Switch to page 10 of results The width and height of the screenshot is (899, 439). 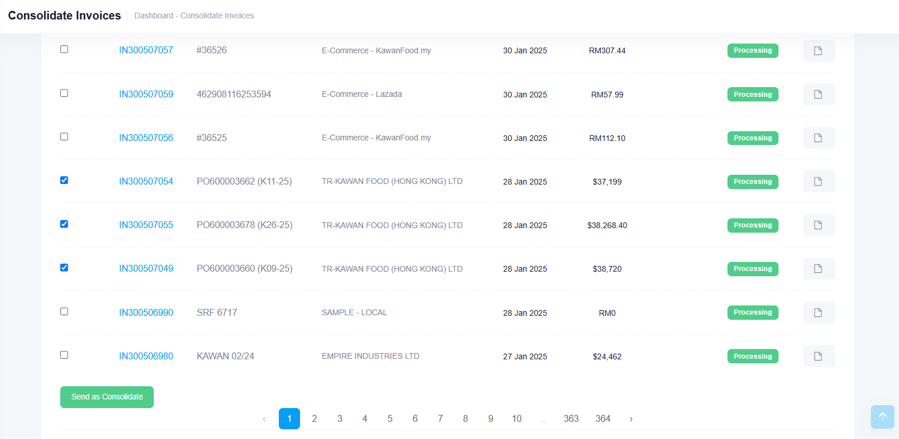tap(516, 419)
